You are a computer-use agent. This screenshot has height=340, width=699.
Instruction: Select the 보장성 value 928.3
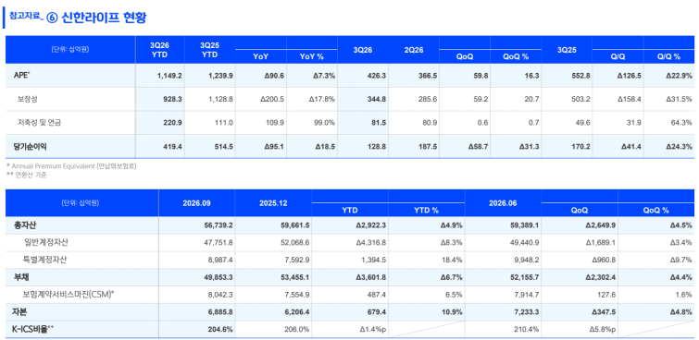coord(173,99)
